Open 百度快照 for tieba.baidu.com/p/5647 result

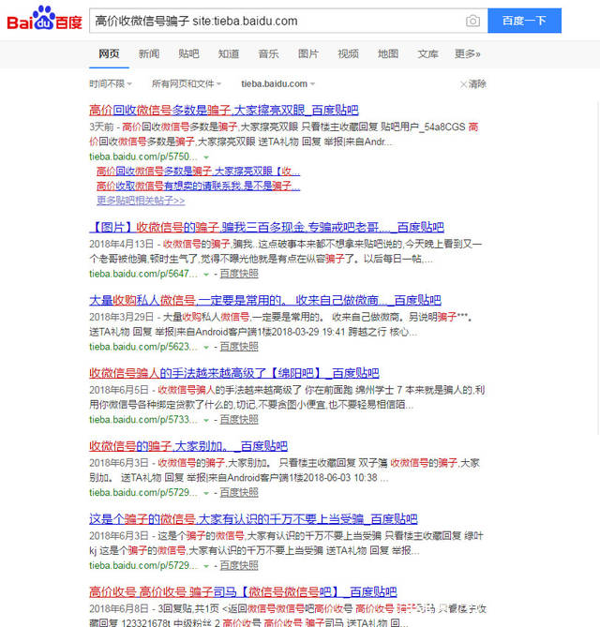[x=239, y=274]
